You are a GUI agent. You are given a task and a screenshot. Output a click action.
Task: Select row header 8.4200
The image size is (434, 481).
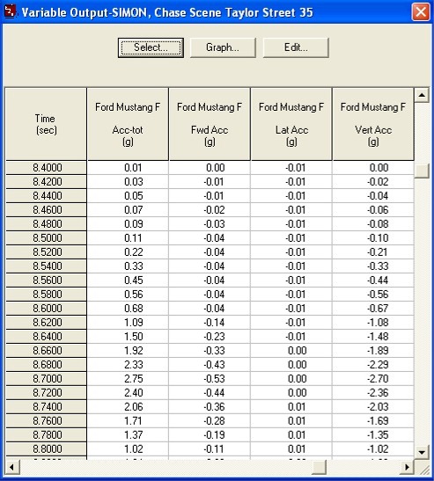(46, 182)
